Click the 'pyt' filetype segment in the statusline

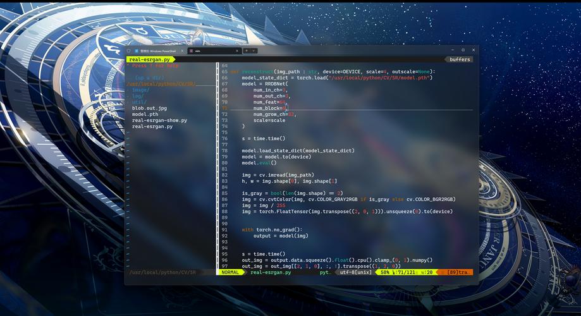(324, 272)
